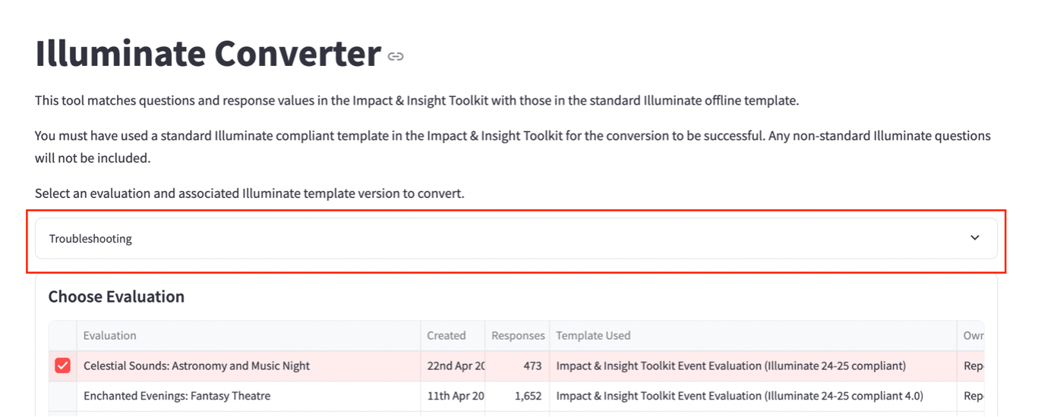The image size is (1051, 417).
Task: Click the Responses column header
Action: tap(518, 336)
